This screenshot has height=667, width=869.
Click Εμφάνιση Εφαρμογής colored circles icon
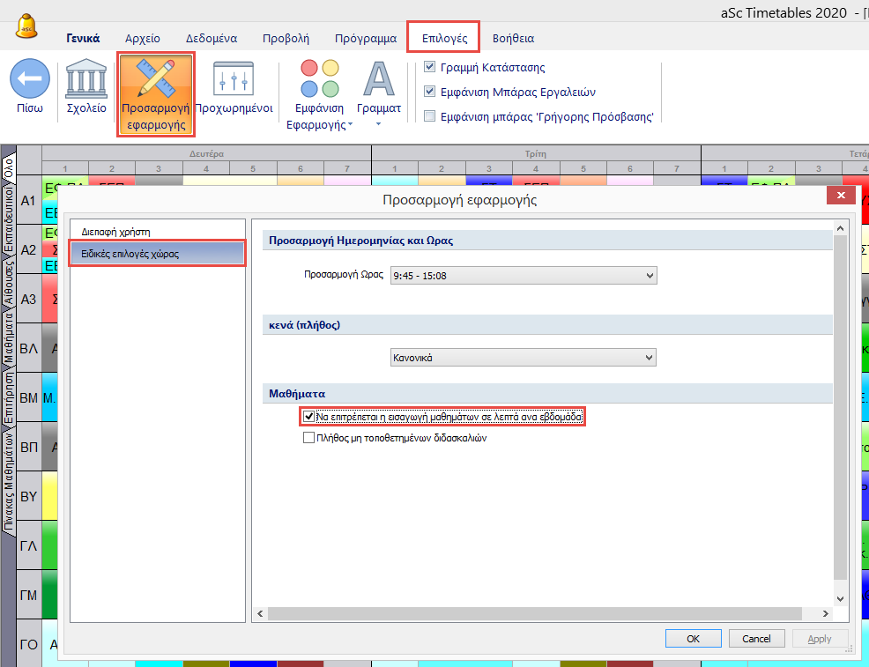pos(319,79)
